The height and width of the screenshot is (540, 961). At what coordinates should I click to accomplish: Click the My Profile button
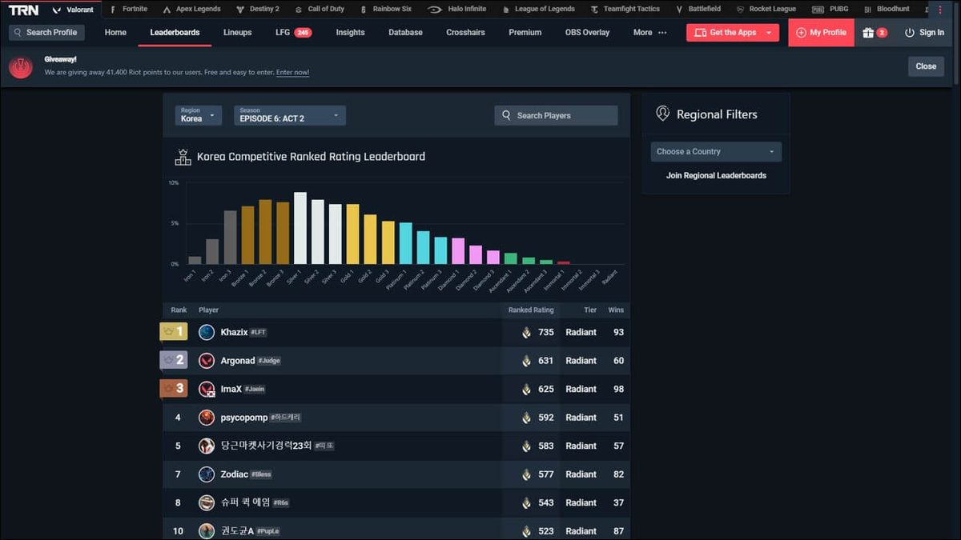[x=821, y=33]
